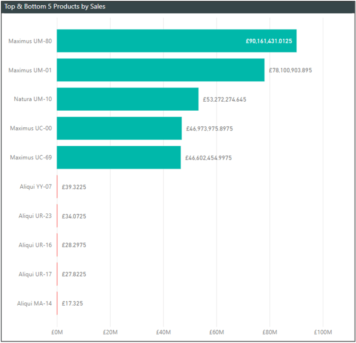Click the £0M axis tick label
The image size is (356, 343).
[57, 332]
